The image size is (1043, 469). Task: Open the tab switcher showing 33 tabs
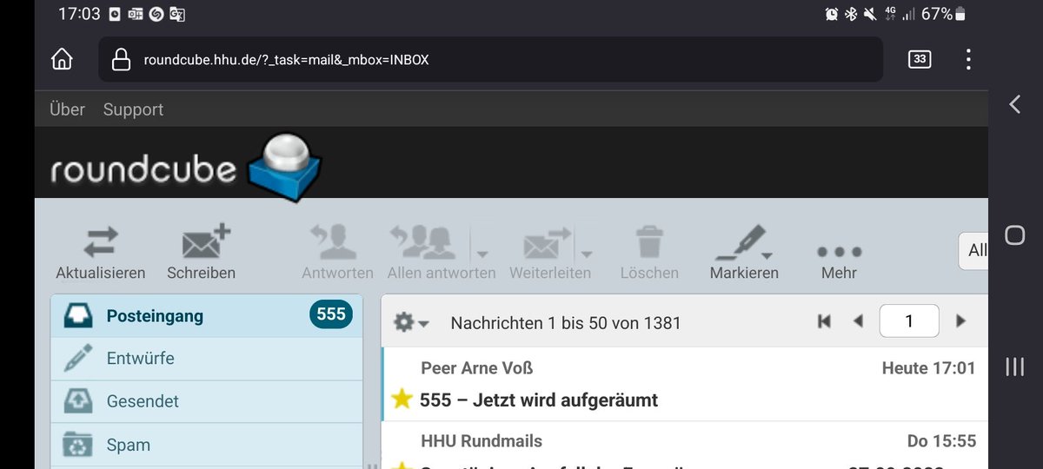click(x=920, y=59)
